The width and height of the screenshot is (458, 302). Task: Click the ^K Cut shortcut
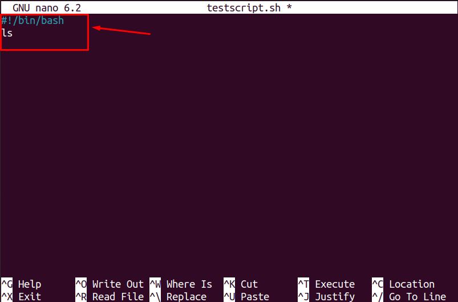point(241,284)
